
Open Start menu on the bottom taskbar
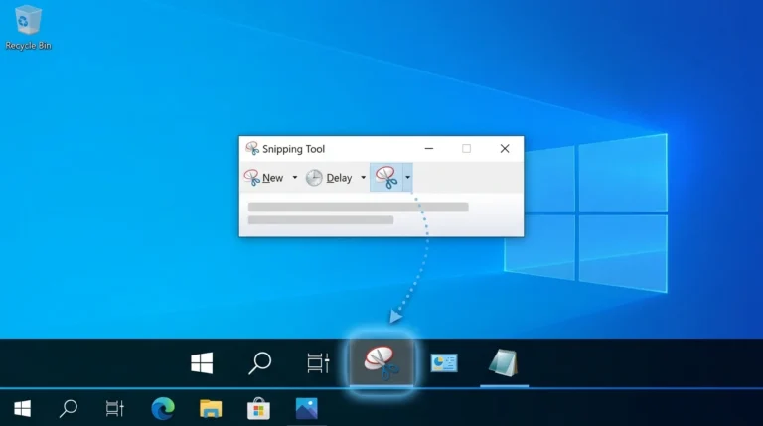coord(23,408)
